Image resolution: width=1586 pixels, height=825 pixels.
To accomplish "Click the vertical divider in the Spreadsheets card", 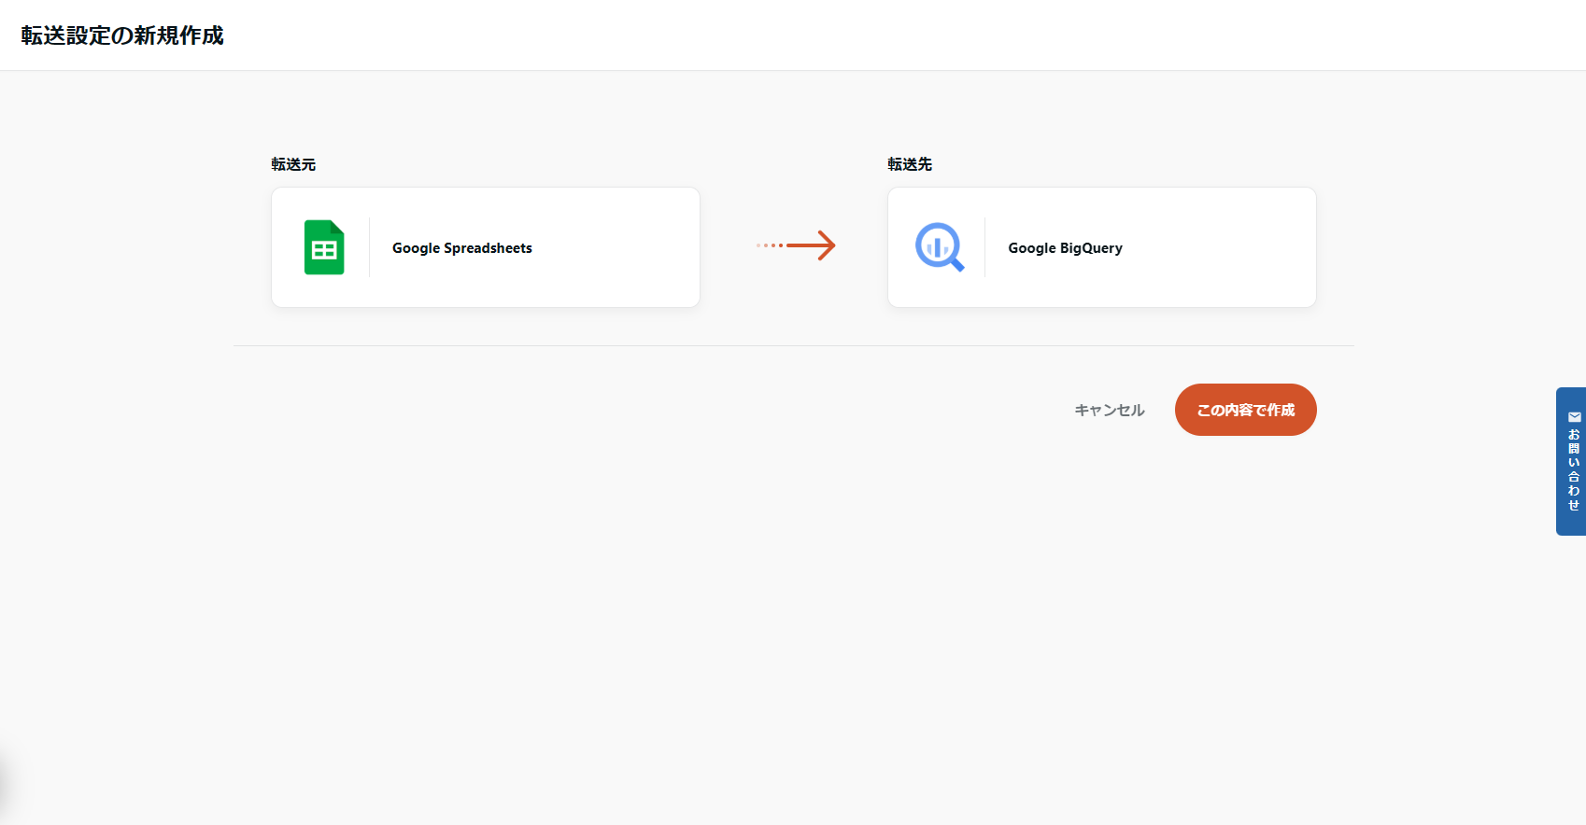I will pyautogui.click(x=370, y=247).
